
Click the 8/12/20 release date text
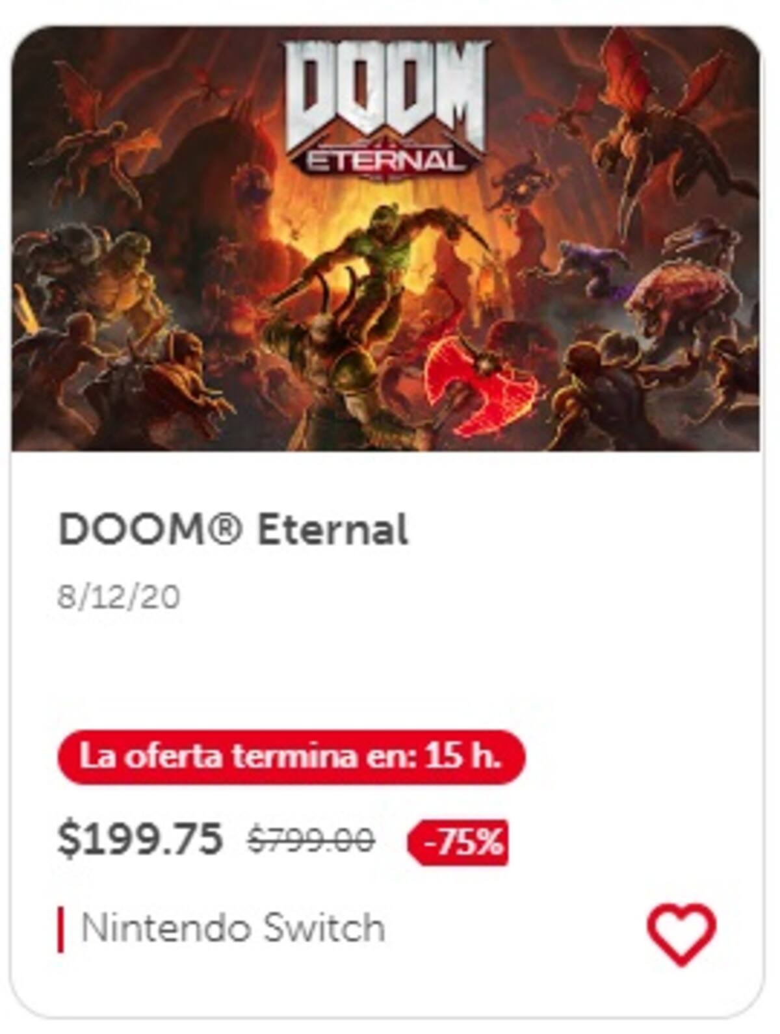click(119, 597)
